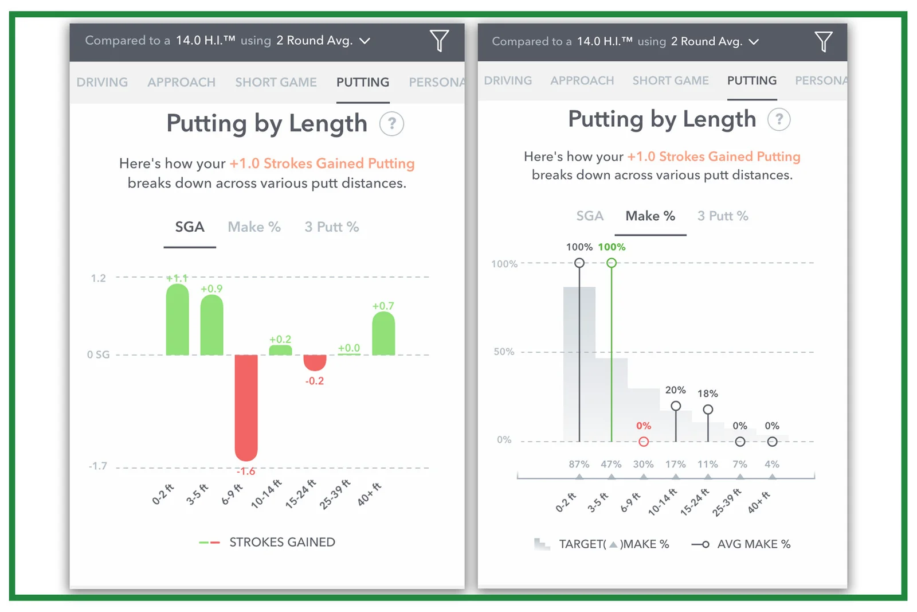Click help question mark in left panel
The width and height of the screenshot is (917, 612).
point(392,124)
